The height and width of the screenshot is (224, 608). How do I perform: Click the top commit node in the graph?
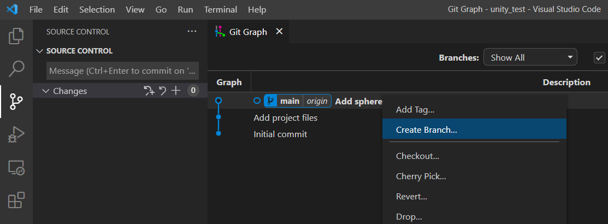click(219, 101)
